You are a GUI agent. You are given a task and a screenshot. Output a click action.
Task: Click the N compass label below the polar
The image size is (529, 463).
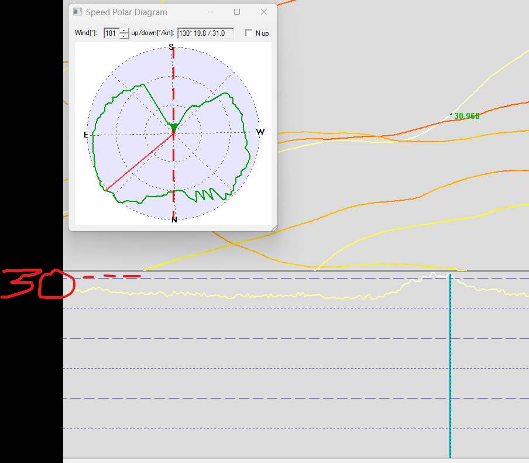pos(174,220)
